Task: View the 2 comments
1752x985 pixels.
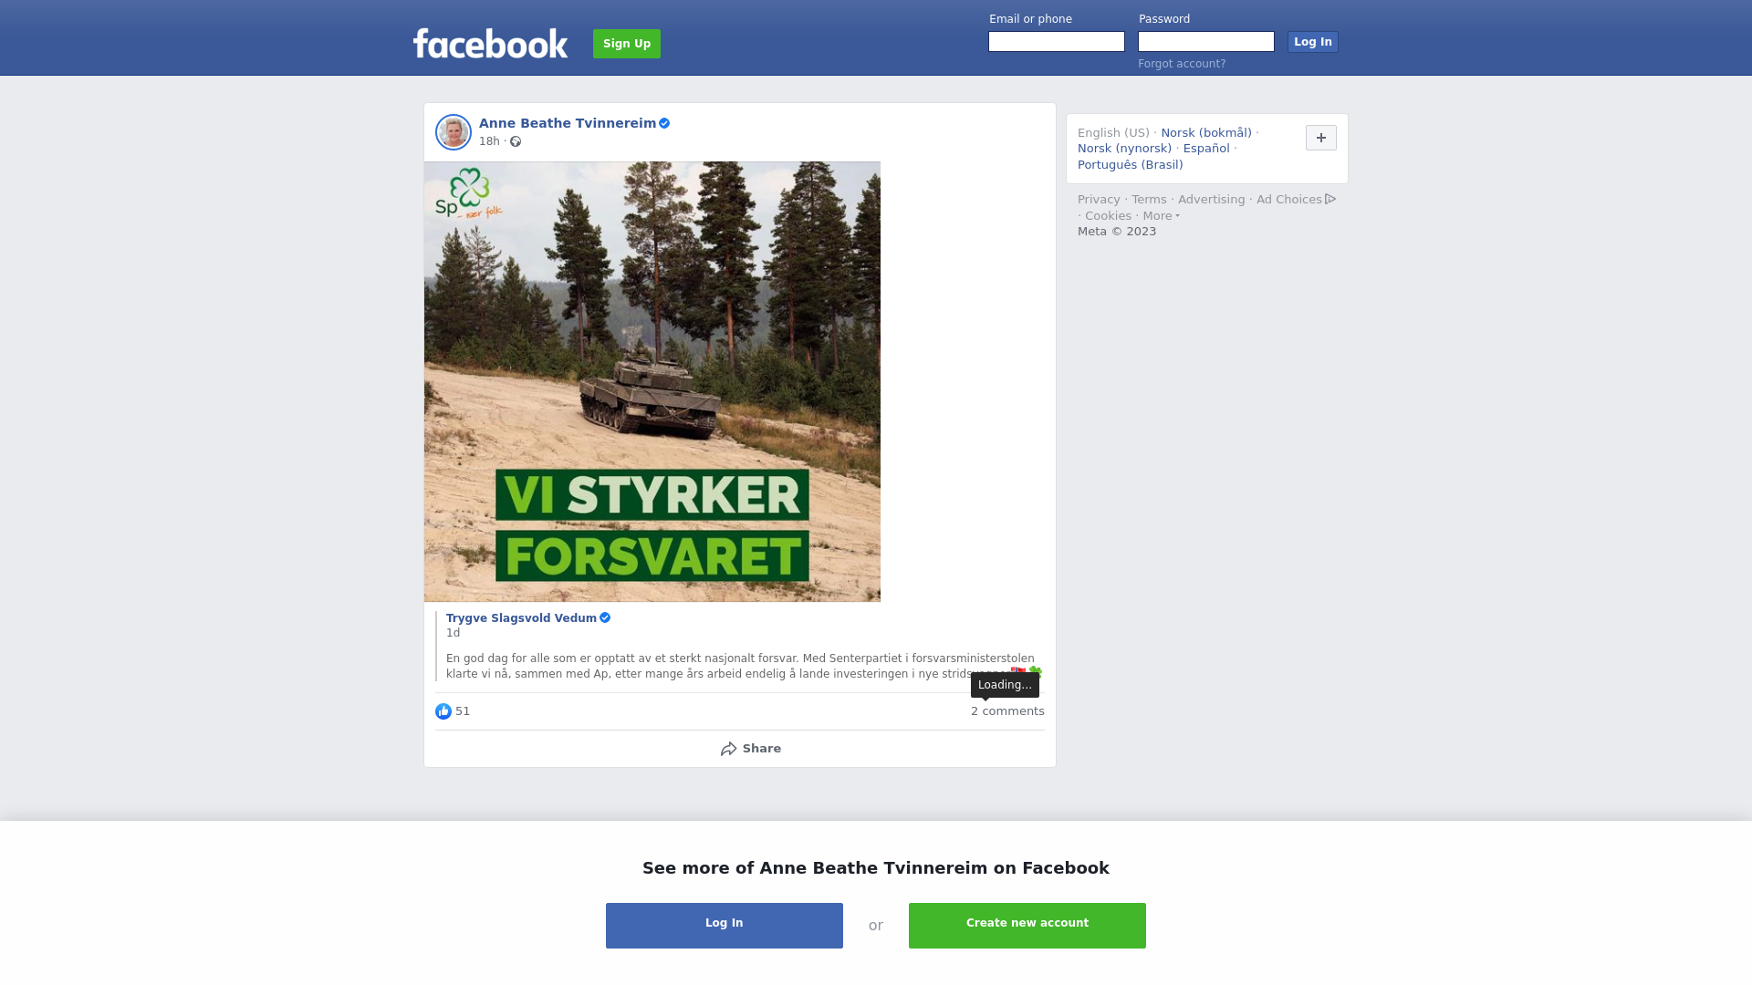Action: coord(1007,711)
